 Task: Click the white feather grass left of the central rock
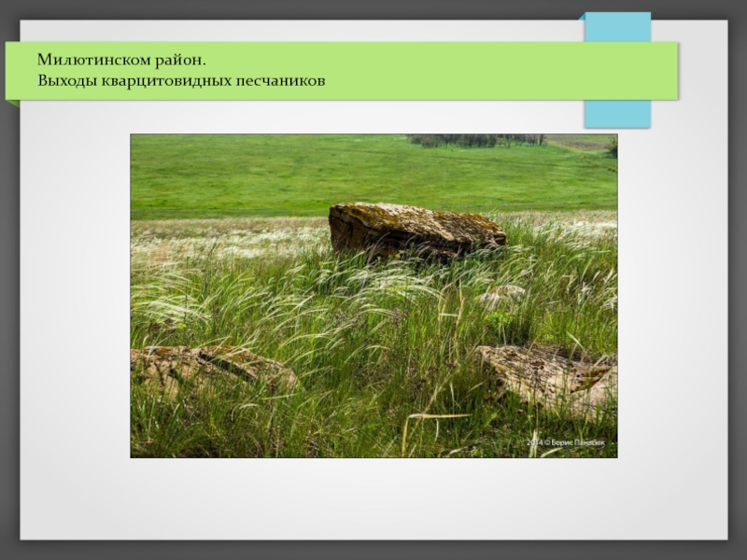tap(233, 238)
